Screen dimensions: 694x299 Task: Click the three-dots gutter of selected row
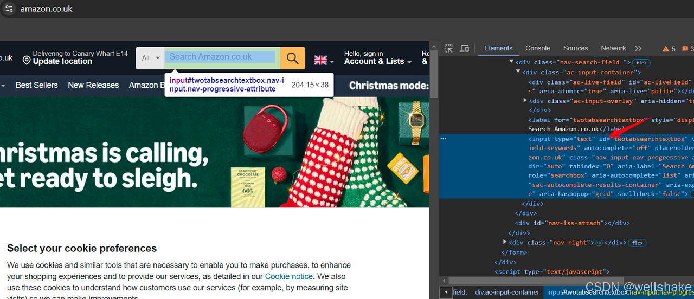point(444,139)
